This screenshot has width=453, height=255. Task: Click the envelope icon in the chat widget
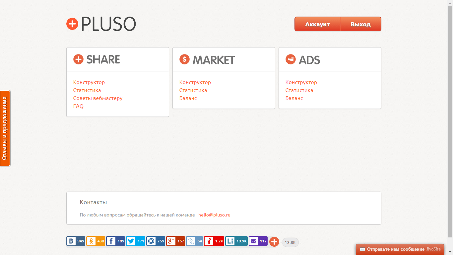coord(362,249)
